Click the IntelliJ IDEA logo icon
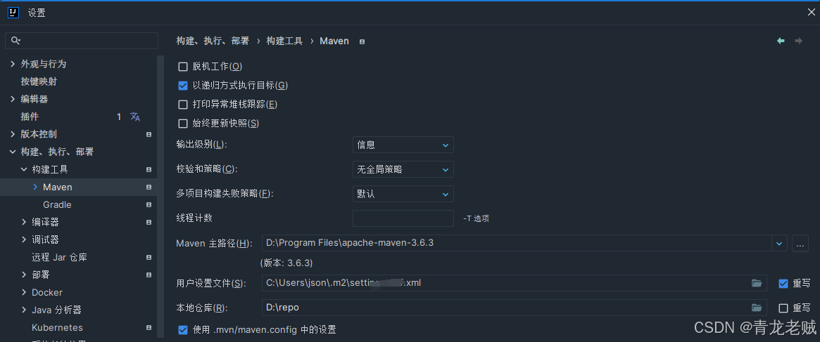This screenshot has height=342, width=820. click(13, 13)
